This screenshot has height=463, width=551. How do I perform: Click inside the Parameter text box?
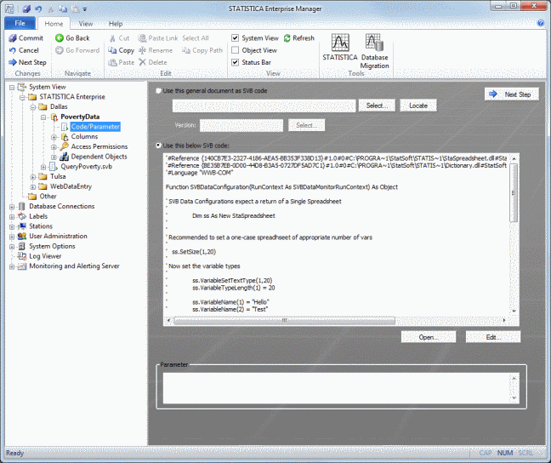click(x=336, y=388)
